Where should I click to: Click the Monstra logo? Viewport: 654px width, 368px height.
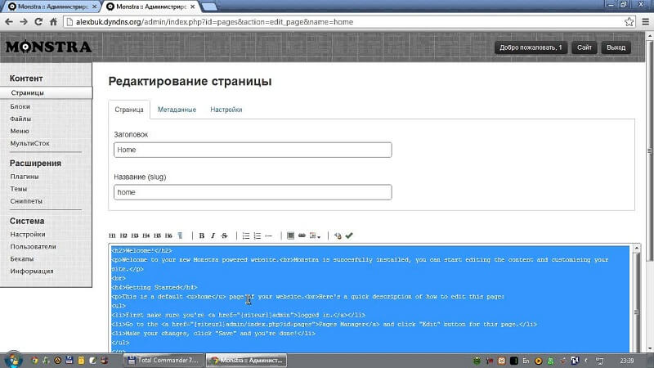(x=48, y=47)
